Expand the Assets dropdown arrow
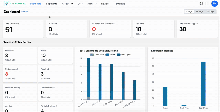Viewport: 220px width, 112px height. point(72,4)
